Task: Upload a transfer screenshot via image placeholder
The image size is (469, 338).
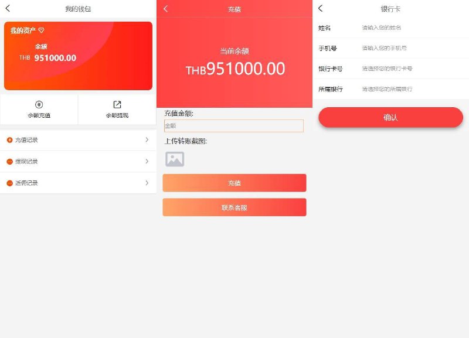Action: 175,159
